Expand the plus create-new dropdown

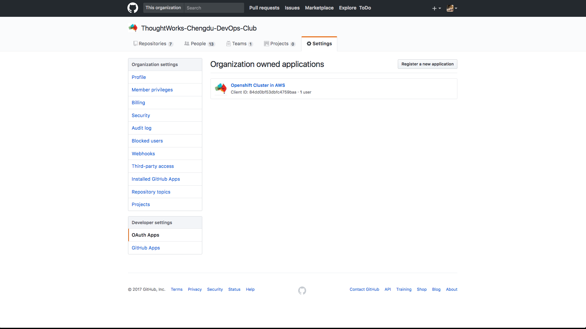436,8
